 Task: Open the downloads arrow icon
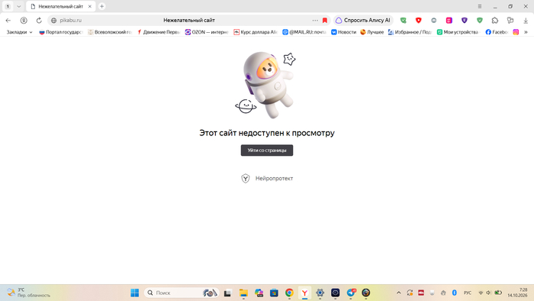[526, 21]
